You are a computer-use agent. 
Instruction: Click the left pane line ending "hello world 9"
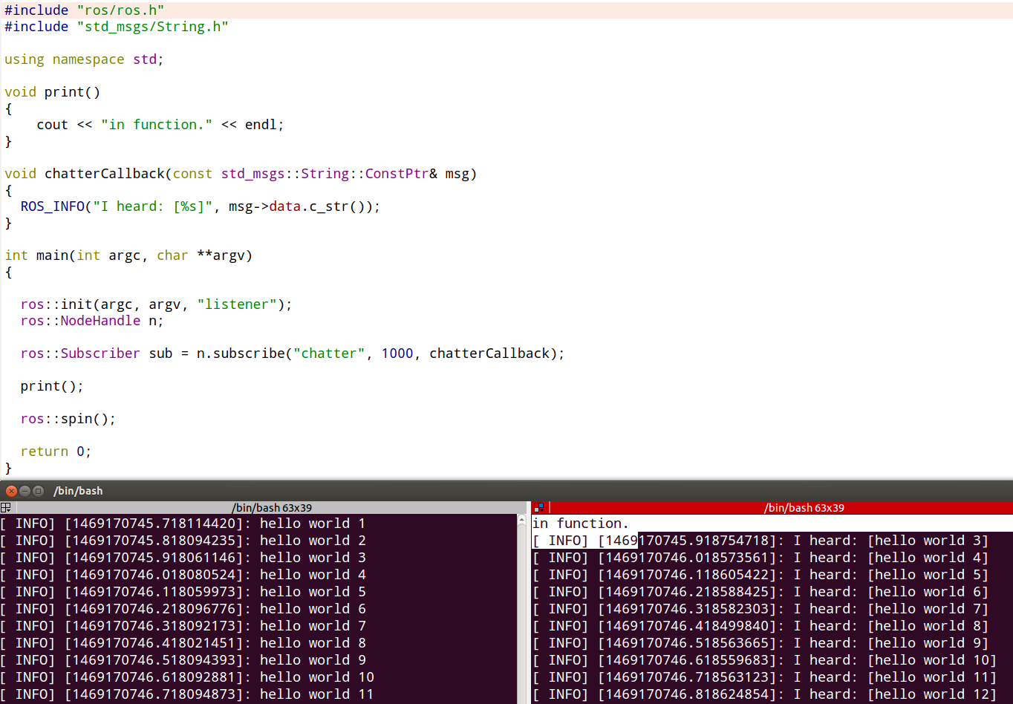pyautogui.click(x=183, y=660)
